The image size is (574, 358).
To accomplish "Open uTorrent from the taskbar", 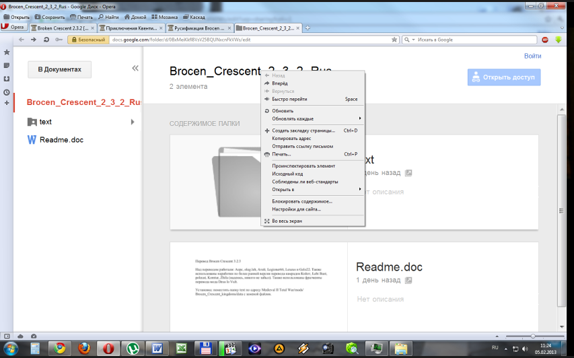I will [x=133, y=348].
